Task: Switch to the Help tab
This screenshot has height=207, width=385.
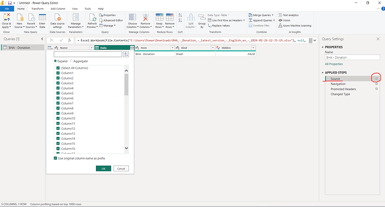Action: pos(101,8)
